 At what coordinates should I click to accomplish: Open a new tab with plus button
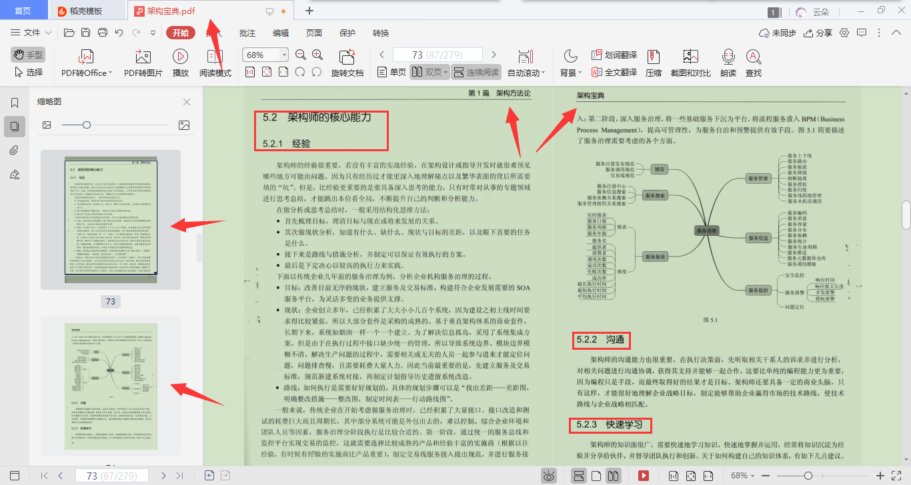click(x=309, y=11)
